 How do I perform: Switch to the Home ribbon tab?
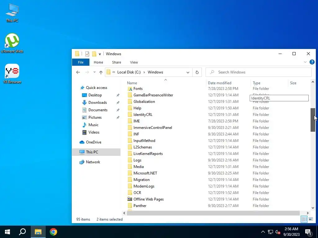click(98, 62)
